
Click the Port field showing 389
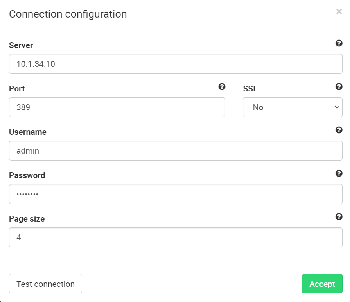point(117,107)
